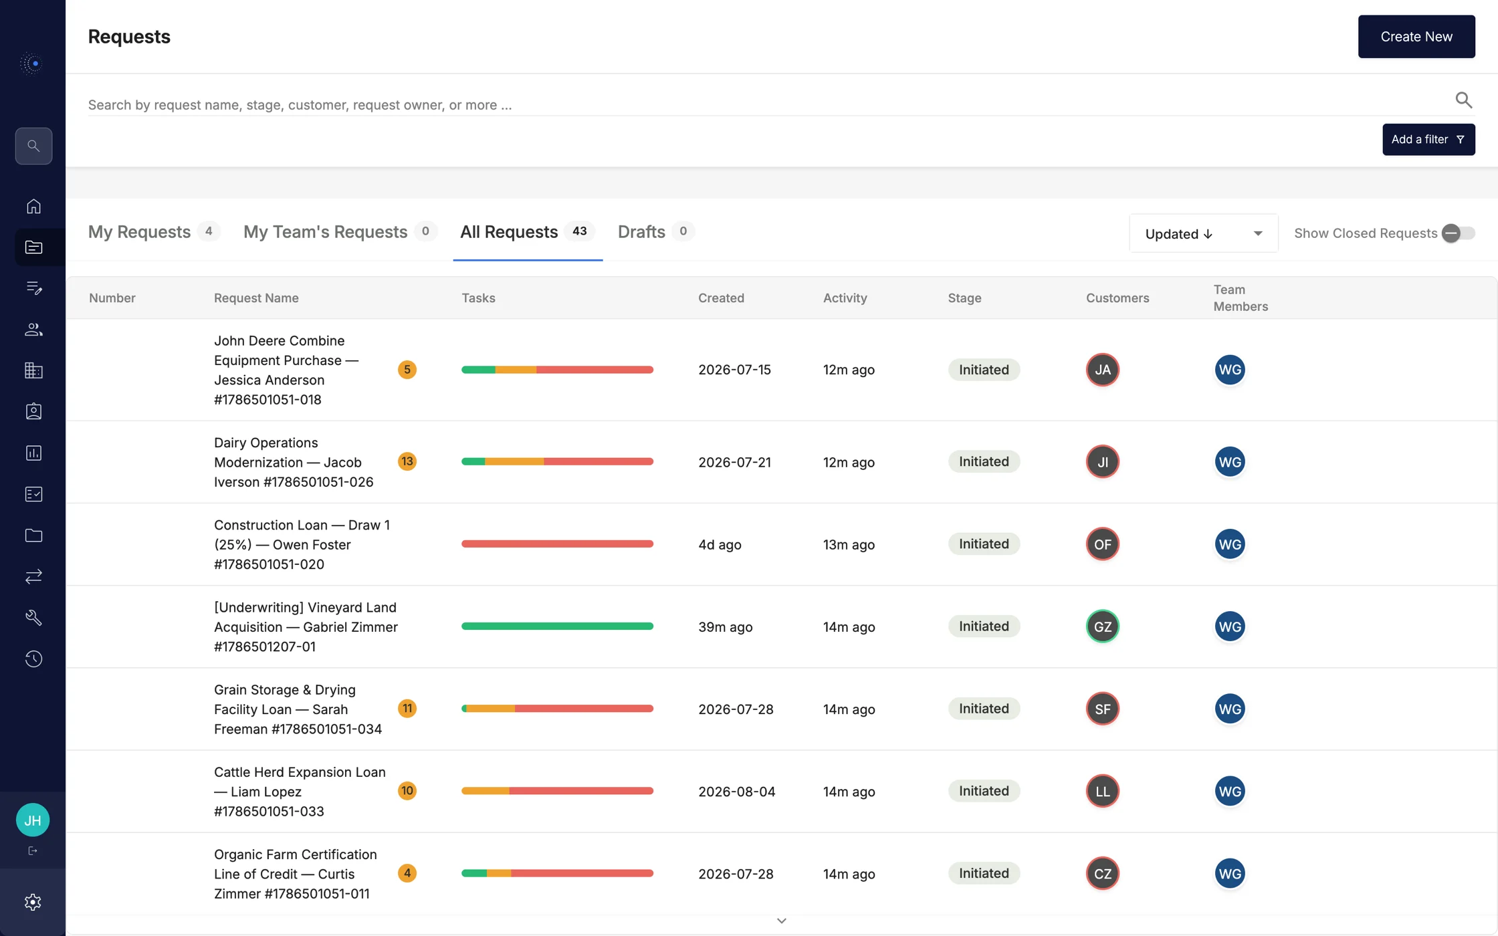Open the transfer arrows icon in sidebar
This screenshot has width=1498, height=936.
(33, 576)
